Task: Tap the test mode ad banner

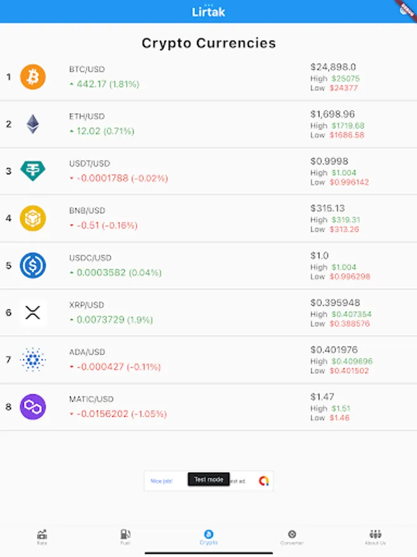Action: point(209,480)
